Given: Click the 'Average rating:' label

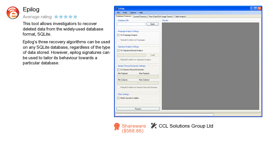Looking at the screenshot, I should pyautogui.click(x=38, y=17).
